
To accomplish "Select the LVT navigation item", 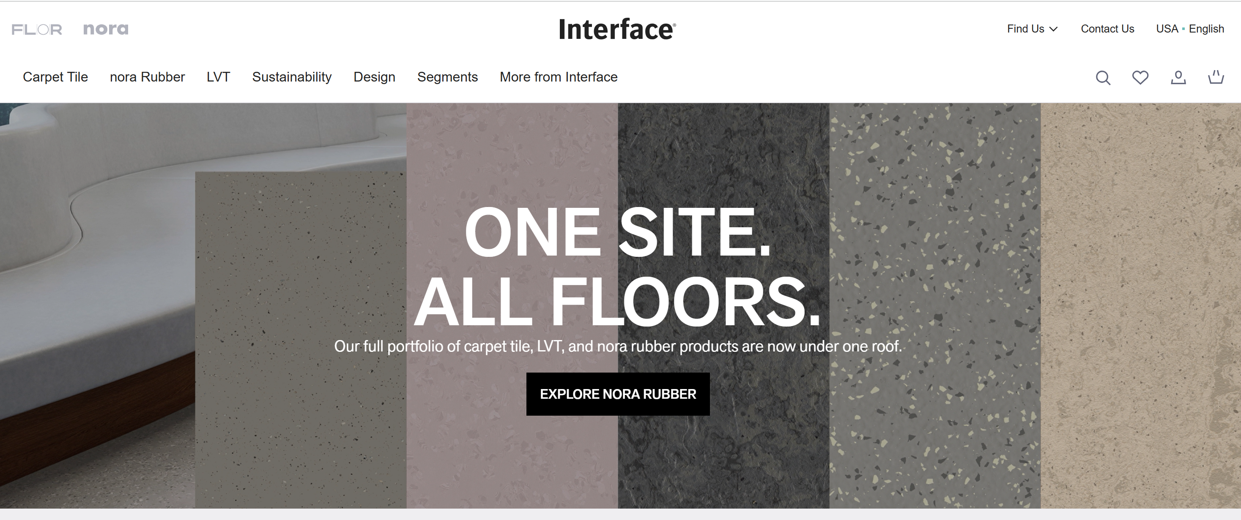I will pyautogui.click(x=218, y=77).
